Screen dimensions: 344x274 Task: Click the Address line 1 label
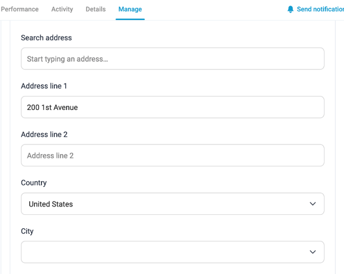pos(44,86)
